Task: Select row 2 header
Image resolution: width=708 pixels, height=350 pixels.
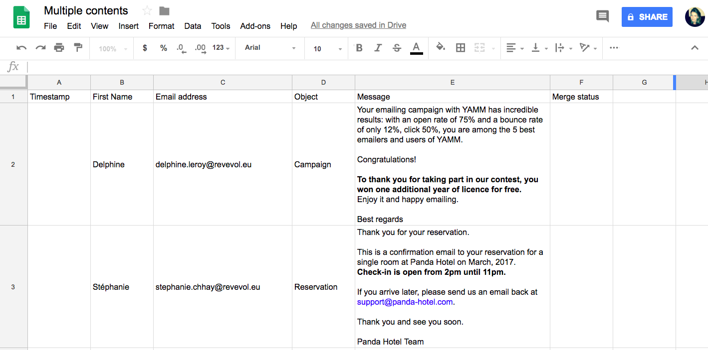Action: (13, 164)
